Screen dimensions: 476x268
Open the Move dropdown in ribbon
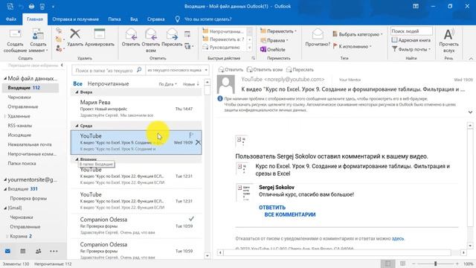pyautogui.click(x=279, y=31)
